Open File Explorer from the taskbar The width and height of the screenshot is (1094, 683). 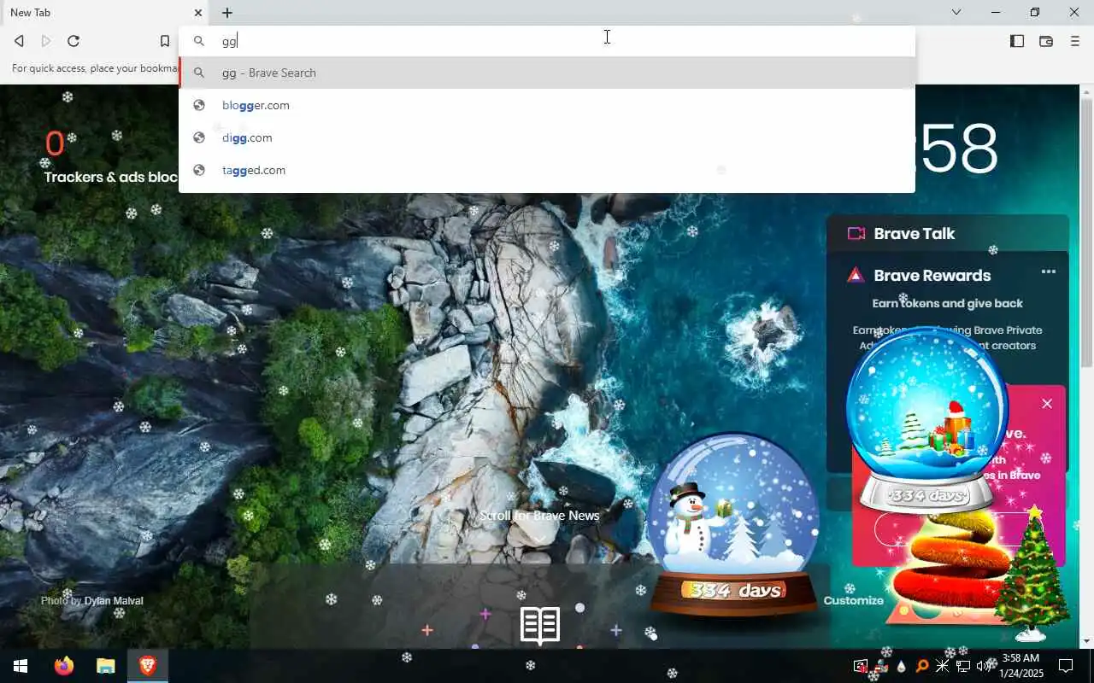click(x=105, y=666)
